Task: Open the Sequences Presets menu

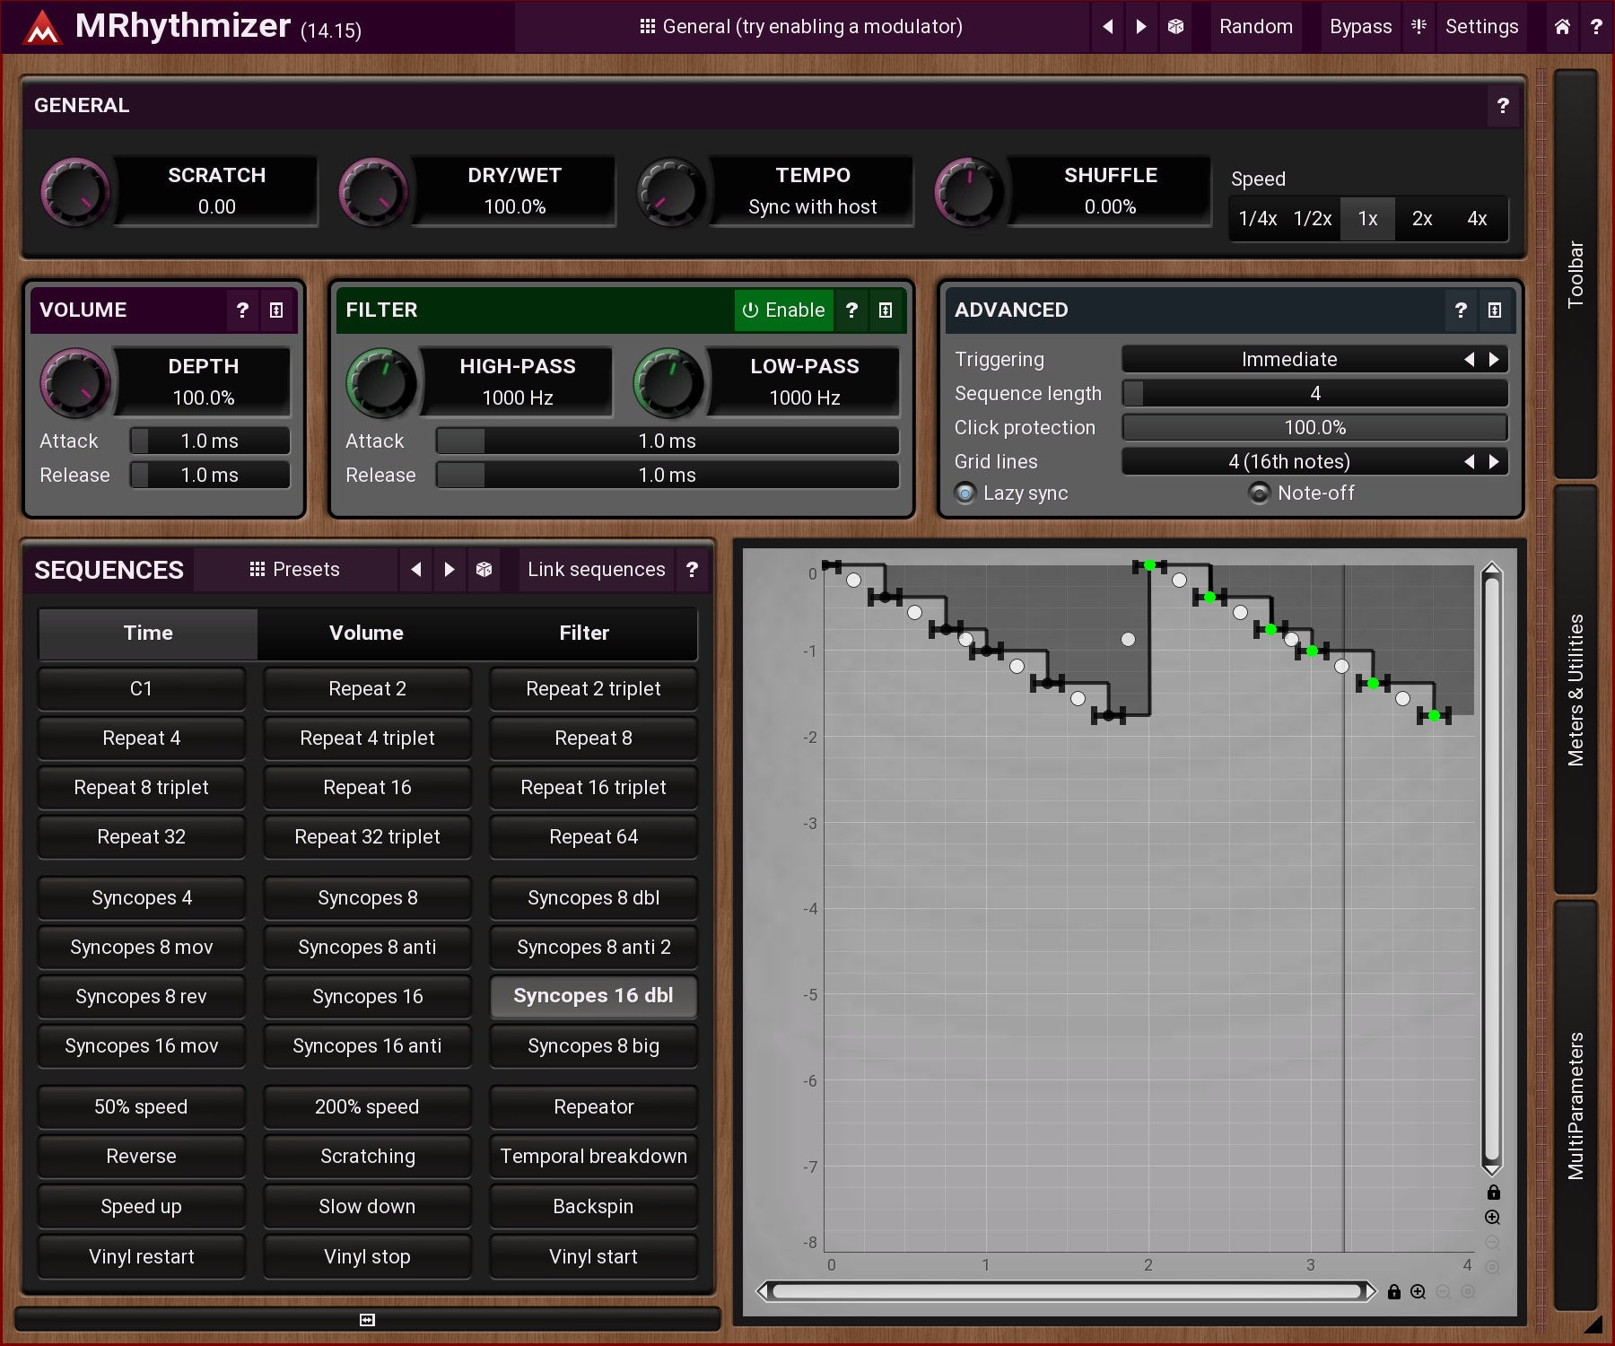Action: coord(294,570)
